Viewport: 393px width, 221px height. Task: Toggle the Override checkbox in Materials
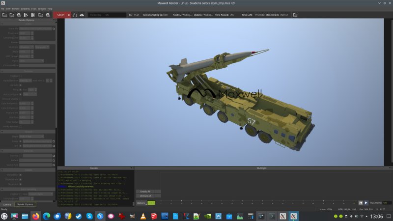coord(21,156)
